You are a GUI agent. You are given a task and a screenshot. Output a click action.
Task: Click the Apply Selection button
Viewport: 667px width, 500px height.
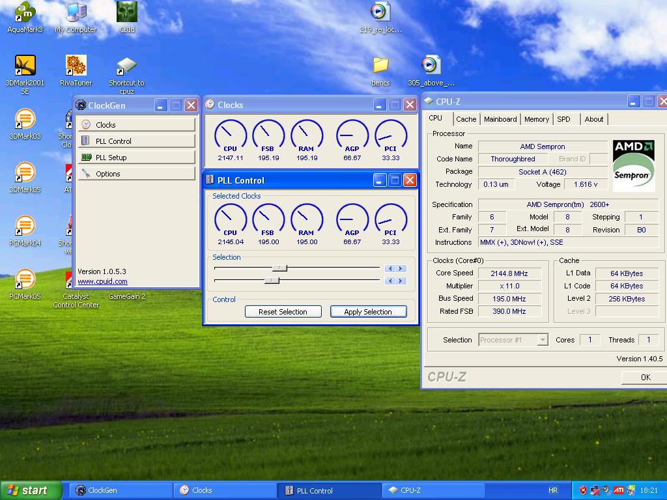(368, 312)
